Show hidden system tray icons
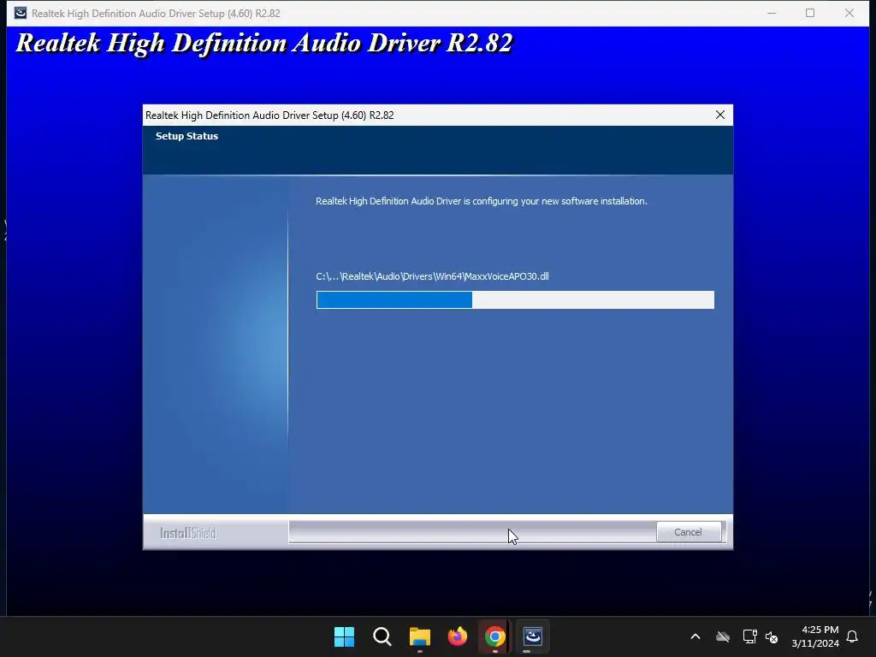 pos(695,636)
